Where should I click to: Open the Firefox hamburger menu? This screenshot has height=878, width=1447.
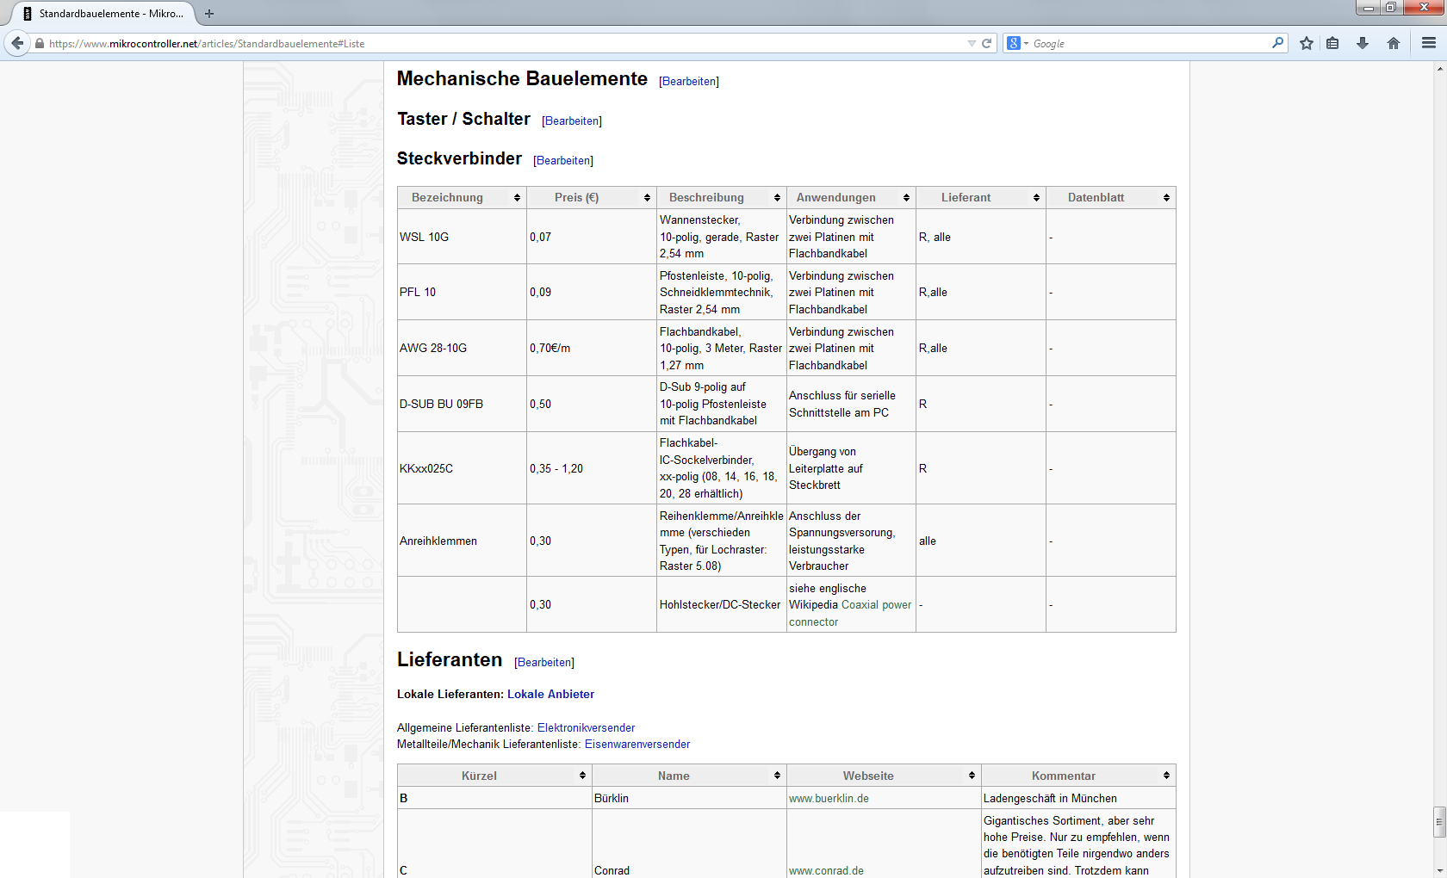pos(1429,43)
